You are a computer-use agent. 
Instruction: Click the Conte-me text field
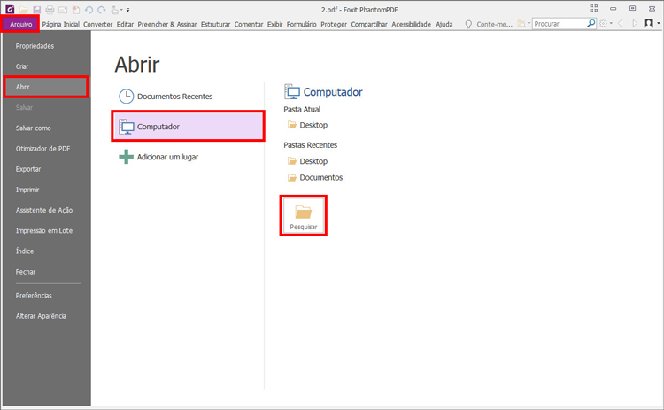[x=494, y=24]
